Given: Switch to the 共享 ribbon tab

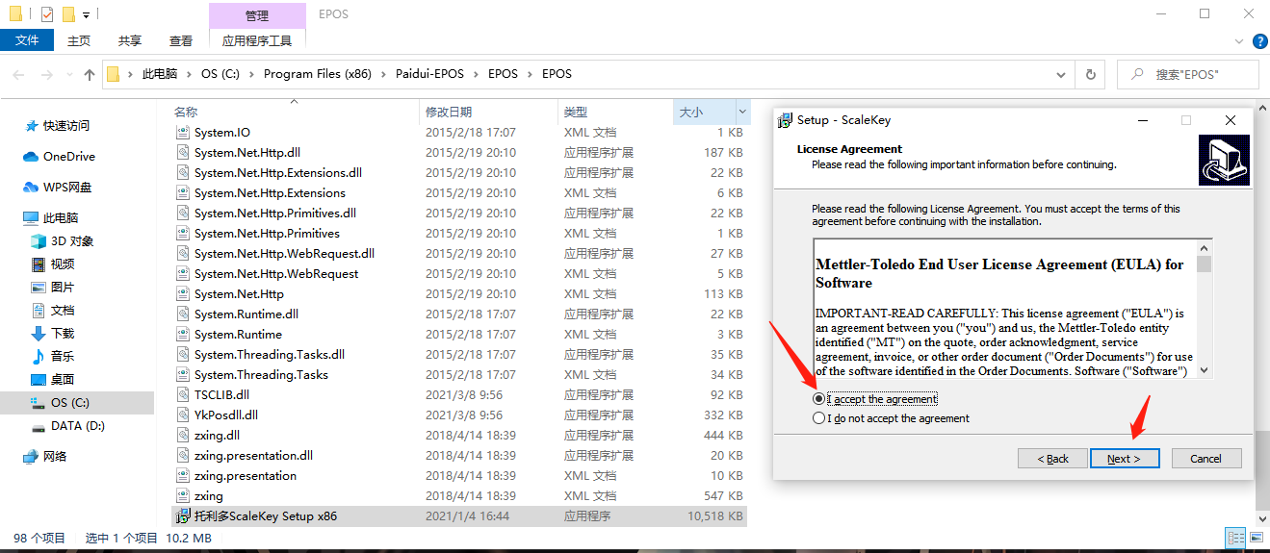Looking at the screenshot, I should 130,40.
